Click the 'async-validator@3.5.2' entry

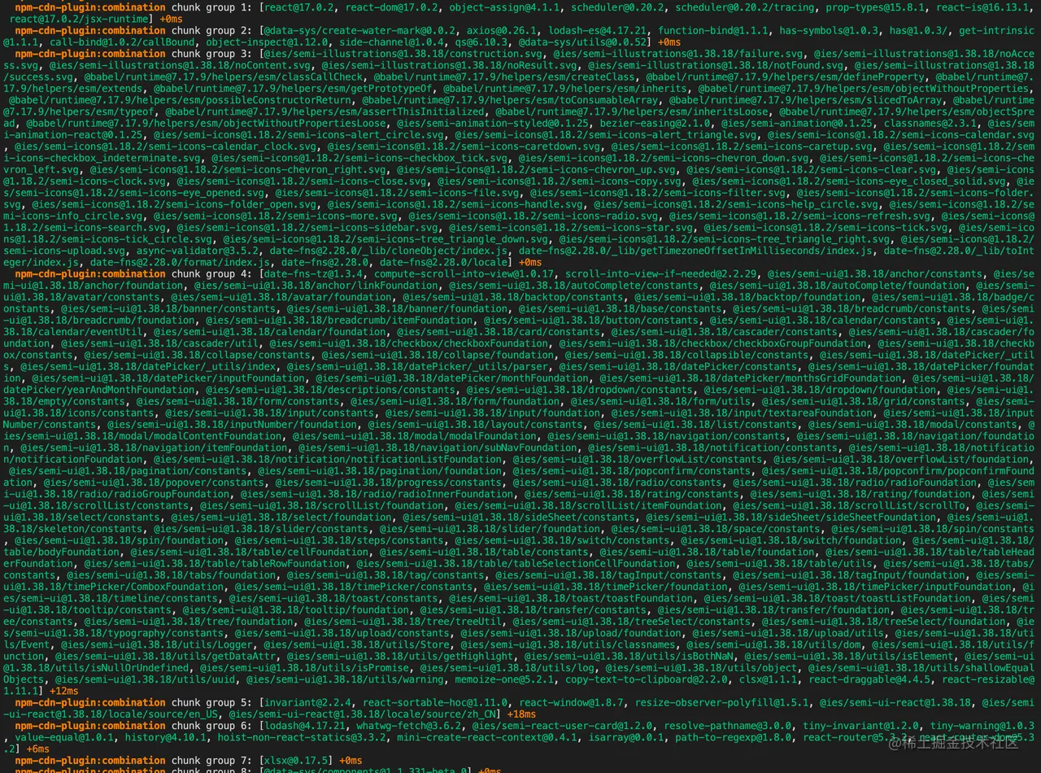pyautogui.click(x=199, y=251)
